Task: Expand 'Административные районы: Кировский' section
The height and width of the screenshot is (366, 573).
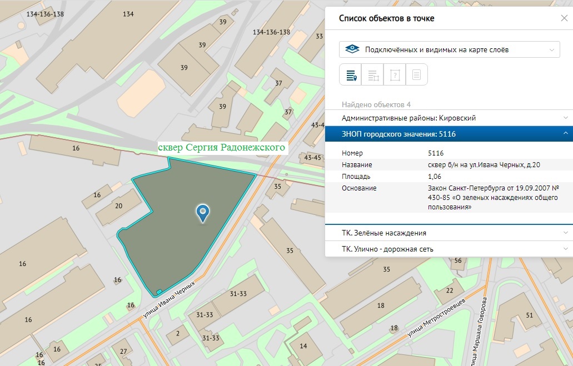Action: 449,118
